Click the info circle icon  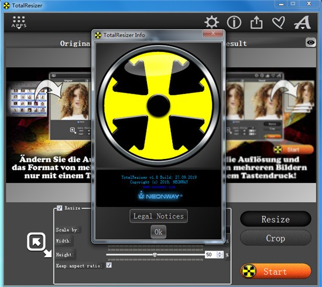tap(234, 22)
